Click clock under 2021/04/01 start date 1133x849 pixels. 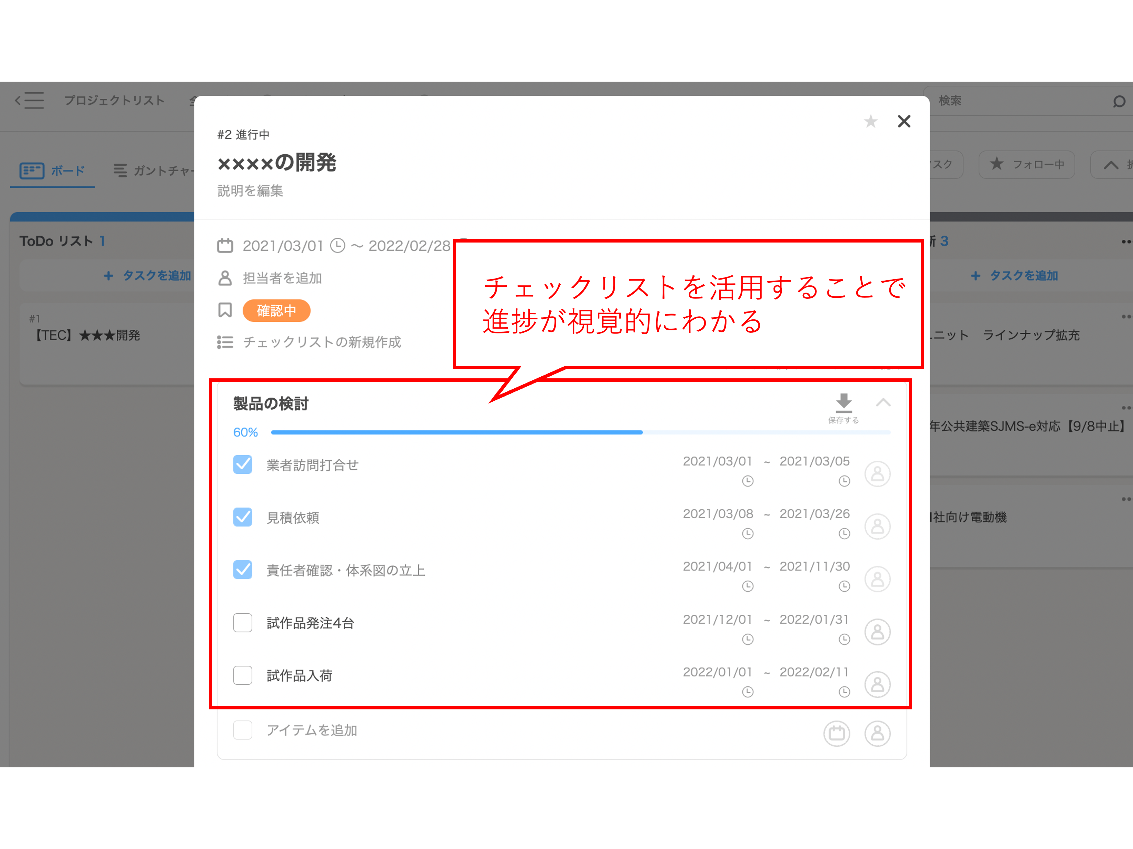748,587
